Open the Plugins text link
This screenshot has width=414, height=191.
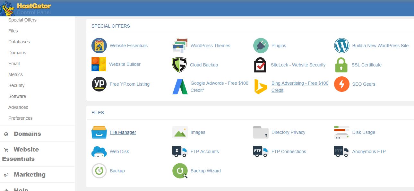coord(279,46)
